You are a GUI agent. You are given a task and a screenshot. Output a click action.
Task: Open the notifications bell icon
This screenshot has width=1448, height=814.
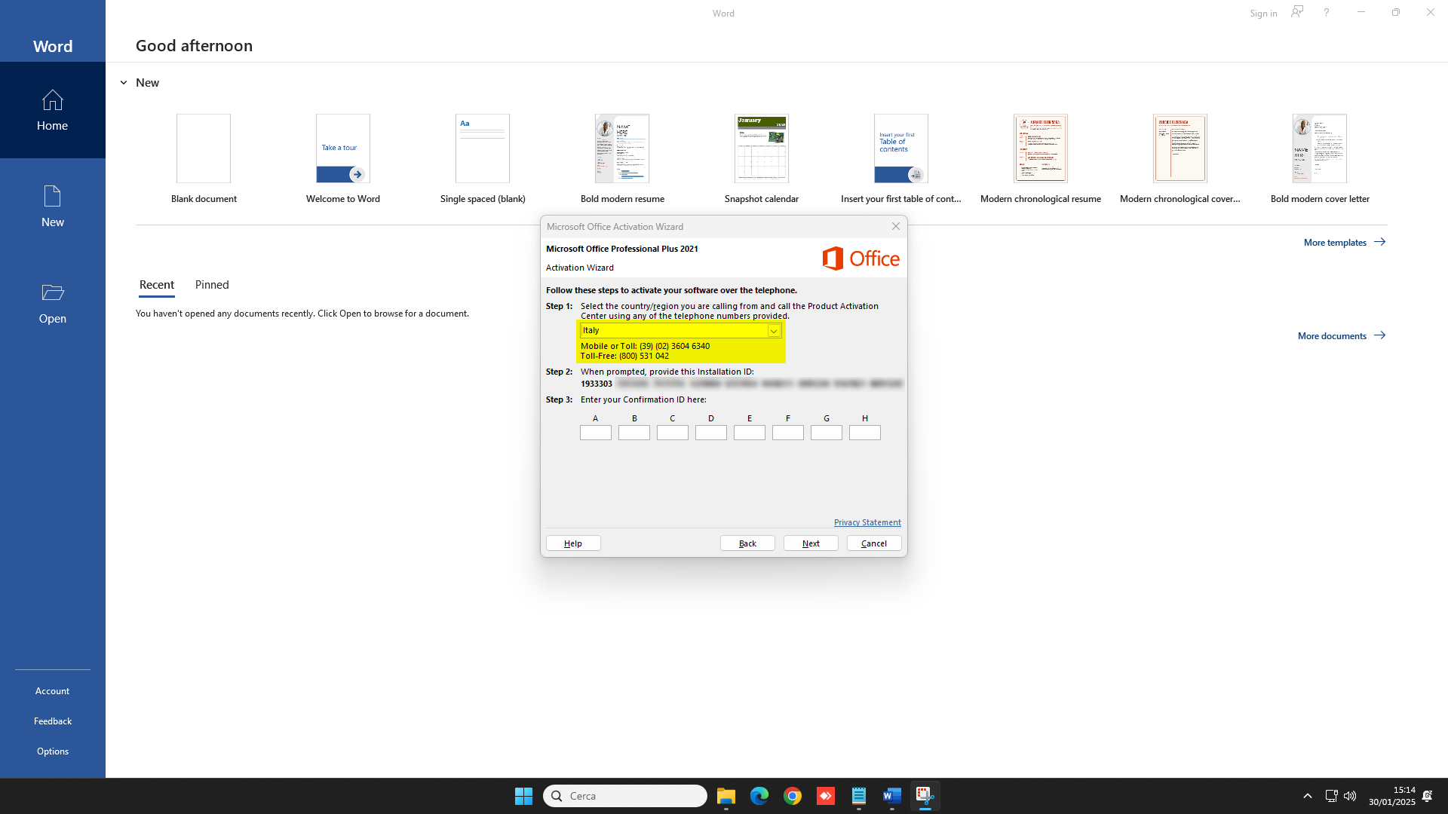coord(1428,796)
